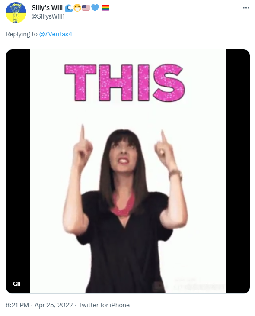This screenshot has height=316, width=255.
Task: Click the US flag emoji
Action: click(x=86, y=8)
